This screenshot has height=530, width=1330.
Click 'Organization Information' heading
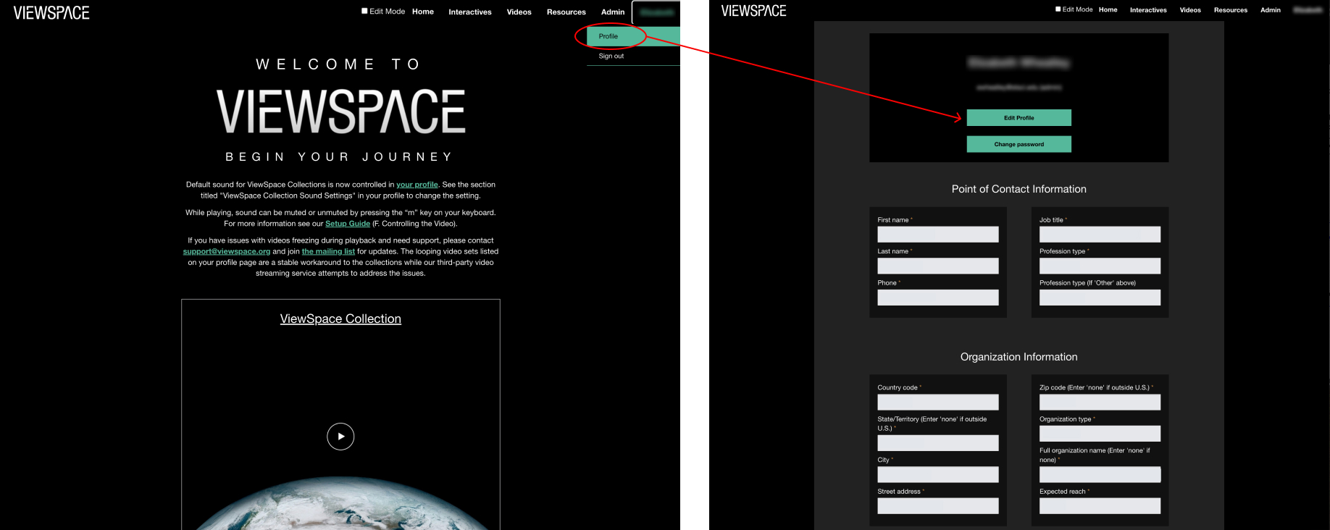(1019, 357)
